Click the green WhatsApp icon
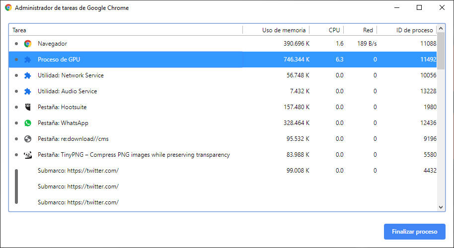 point(28,123)
